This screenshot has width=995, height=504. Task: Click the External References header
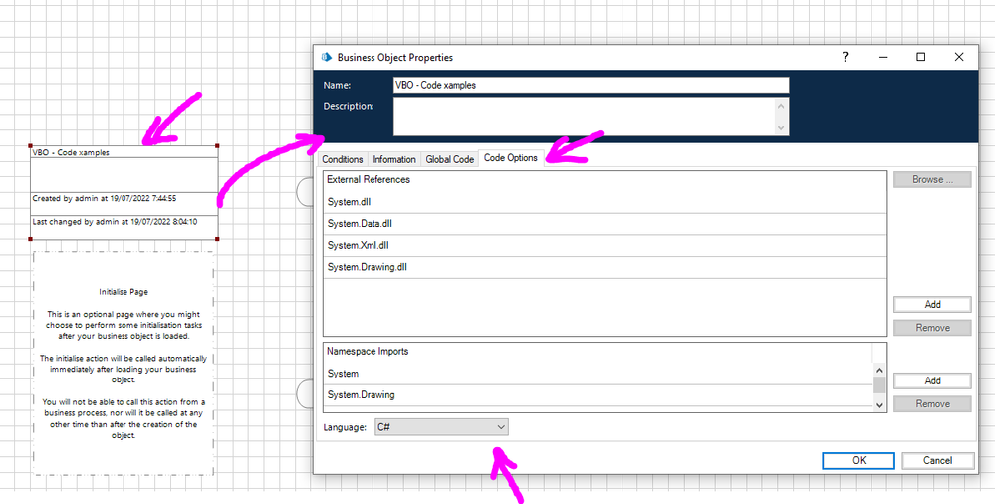click(x=605, y=180)
